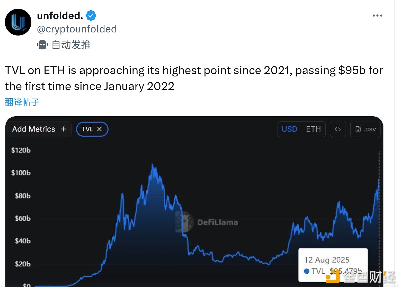Switch chart denomination to ETH
The height and width of the screenshot is (287, 399).
tap(313, 129)
